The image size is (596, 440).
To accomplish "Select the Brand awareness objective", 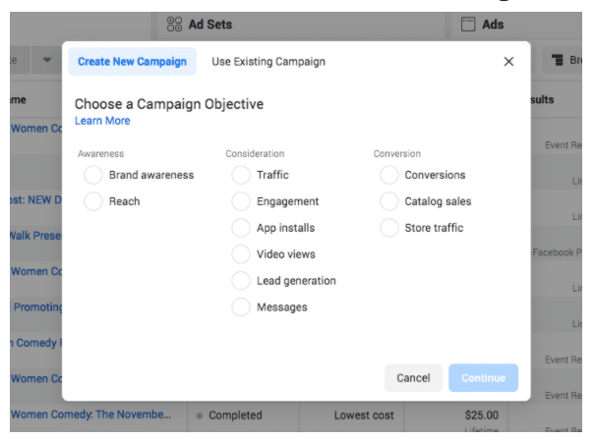I will coord(93,175).
